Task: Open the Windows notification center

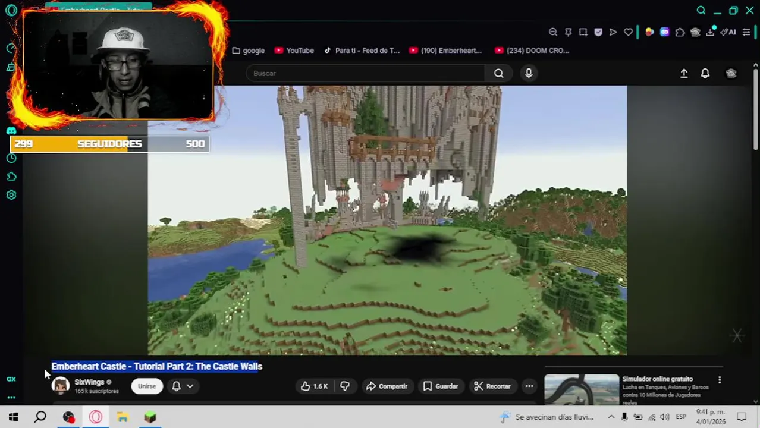Action: point(742,417)
